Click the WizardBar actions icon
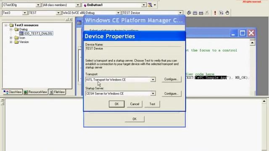Viewport: 269px width, 151px height. [x=150, y=5]
